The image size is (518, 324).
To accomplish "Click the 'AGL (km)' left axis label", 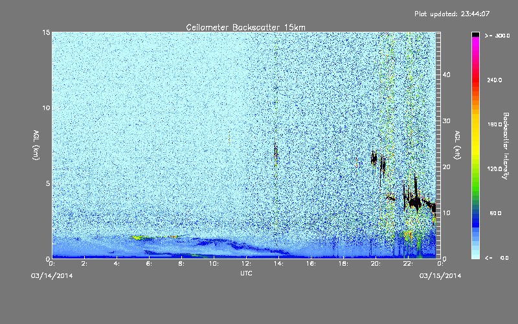I will (x=36, y=145).
